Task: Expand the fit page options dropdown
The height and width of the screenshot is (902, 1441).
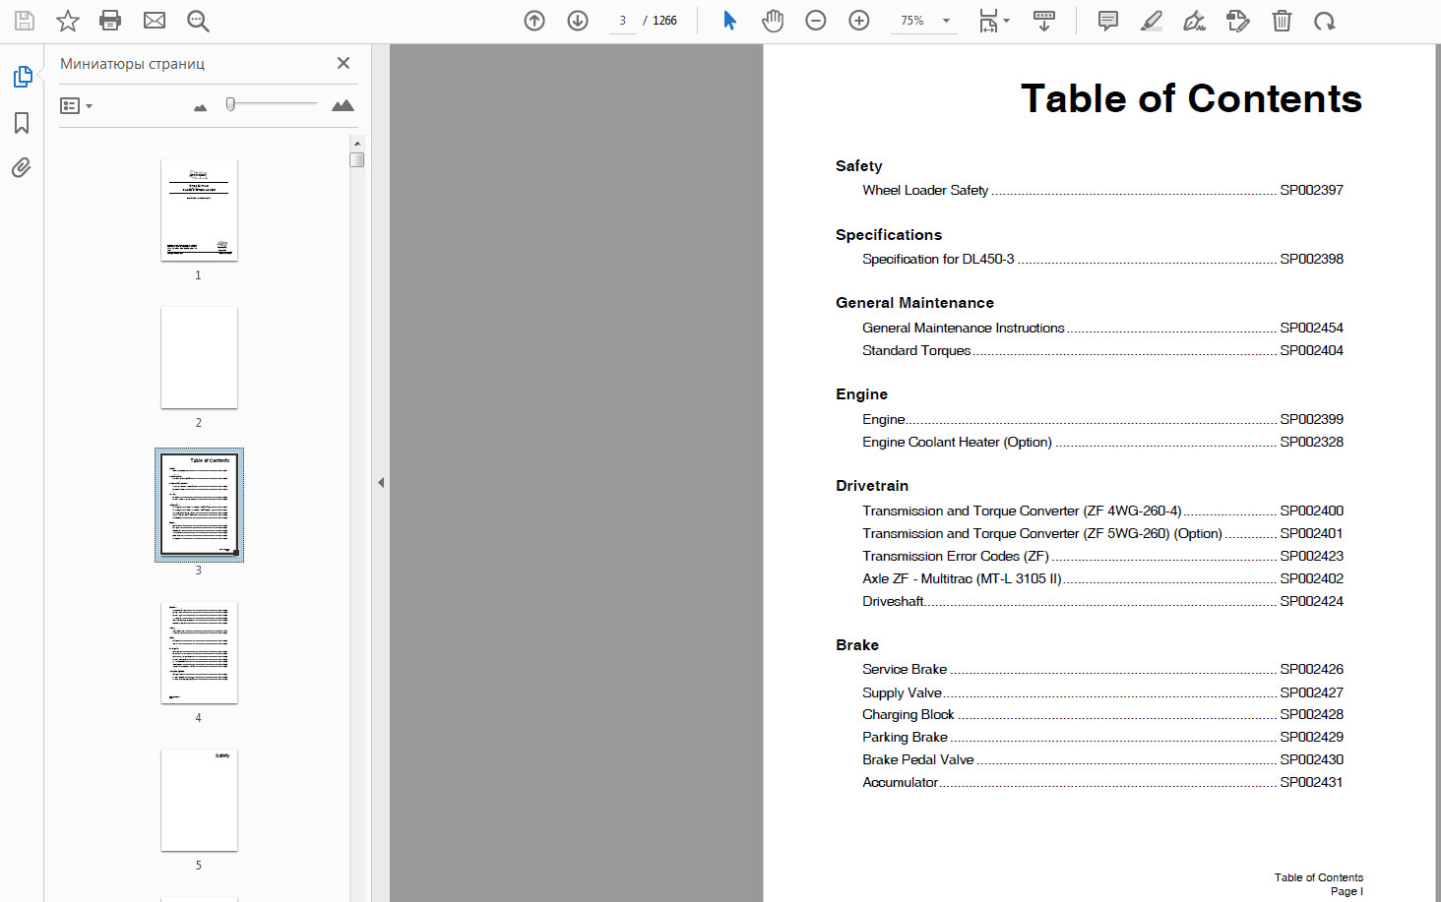Action: 1006,21
